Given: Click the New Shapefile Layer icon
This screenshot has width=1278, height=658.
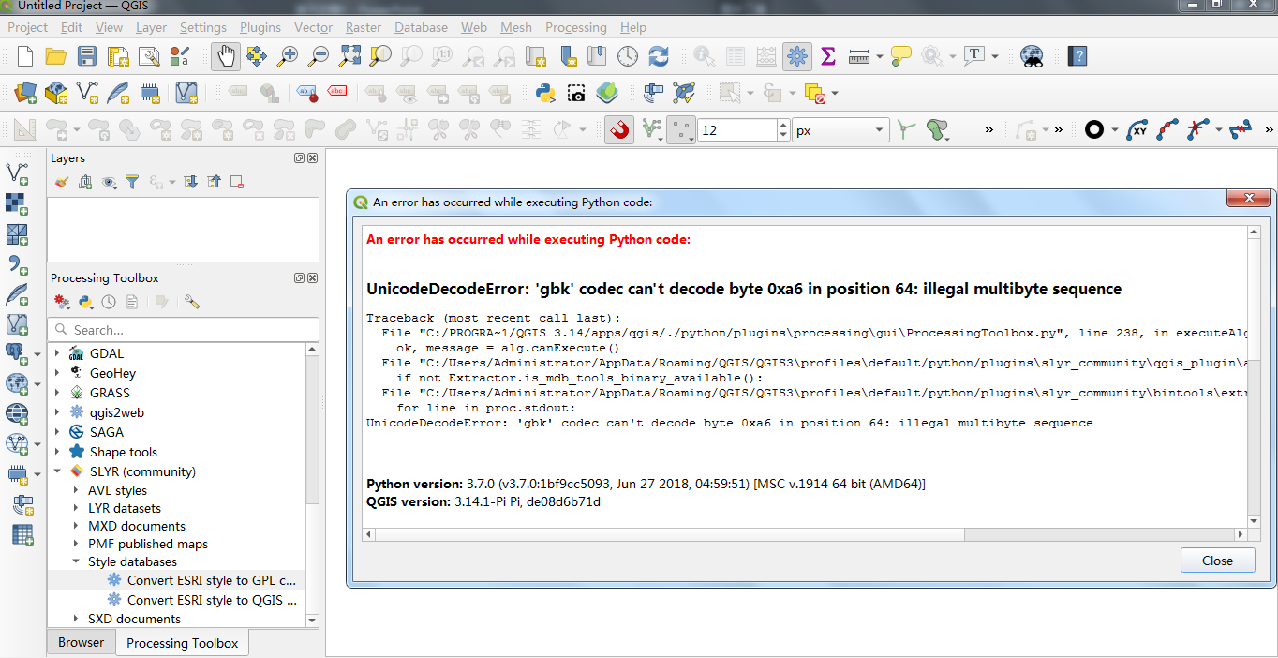Looking at the screenshot, I should (x=87, y=93).
